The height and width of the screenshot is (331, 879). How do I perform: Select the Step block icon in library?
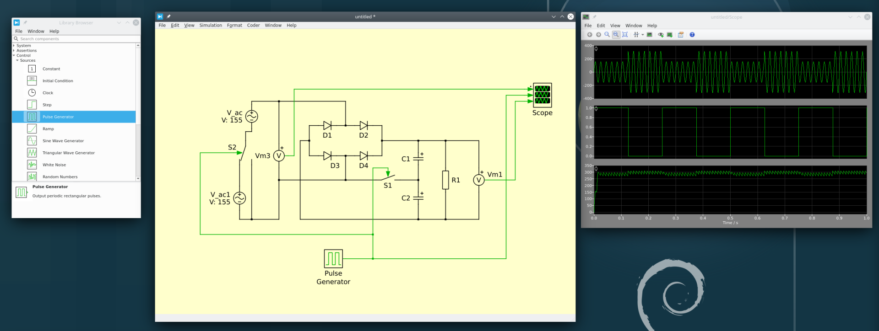[32, 105]
